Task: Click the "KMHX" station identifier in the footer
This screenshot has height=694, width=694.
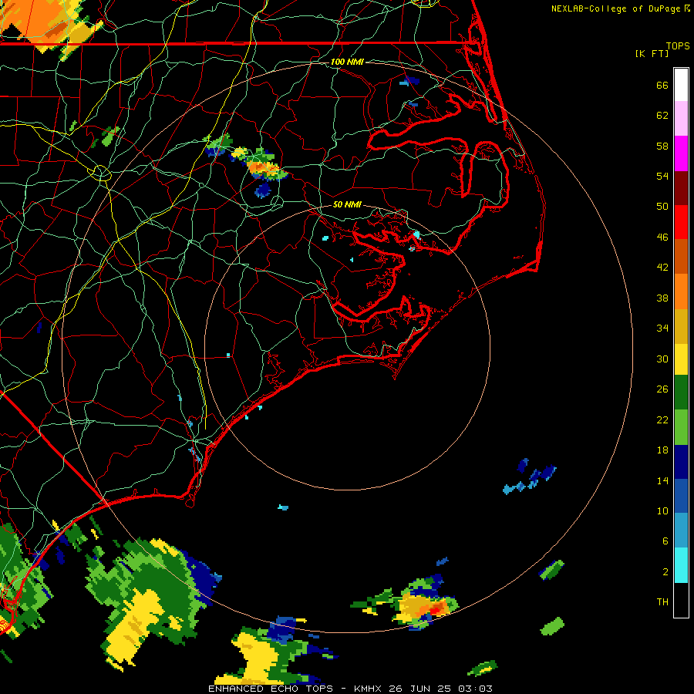Action: (x=369, y=689)
